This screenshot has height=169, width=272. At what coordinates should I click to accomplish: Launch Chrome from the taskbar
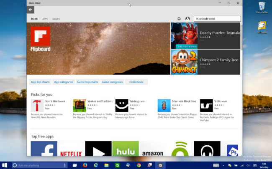(139, 165)
